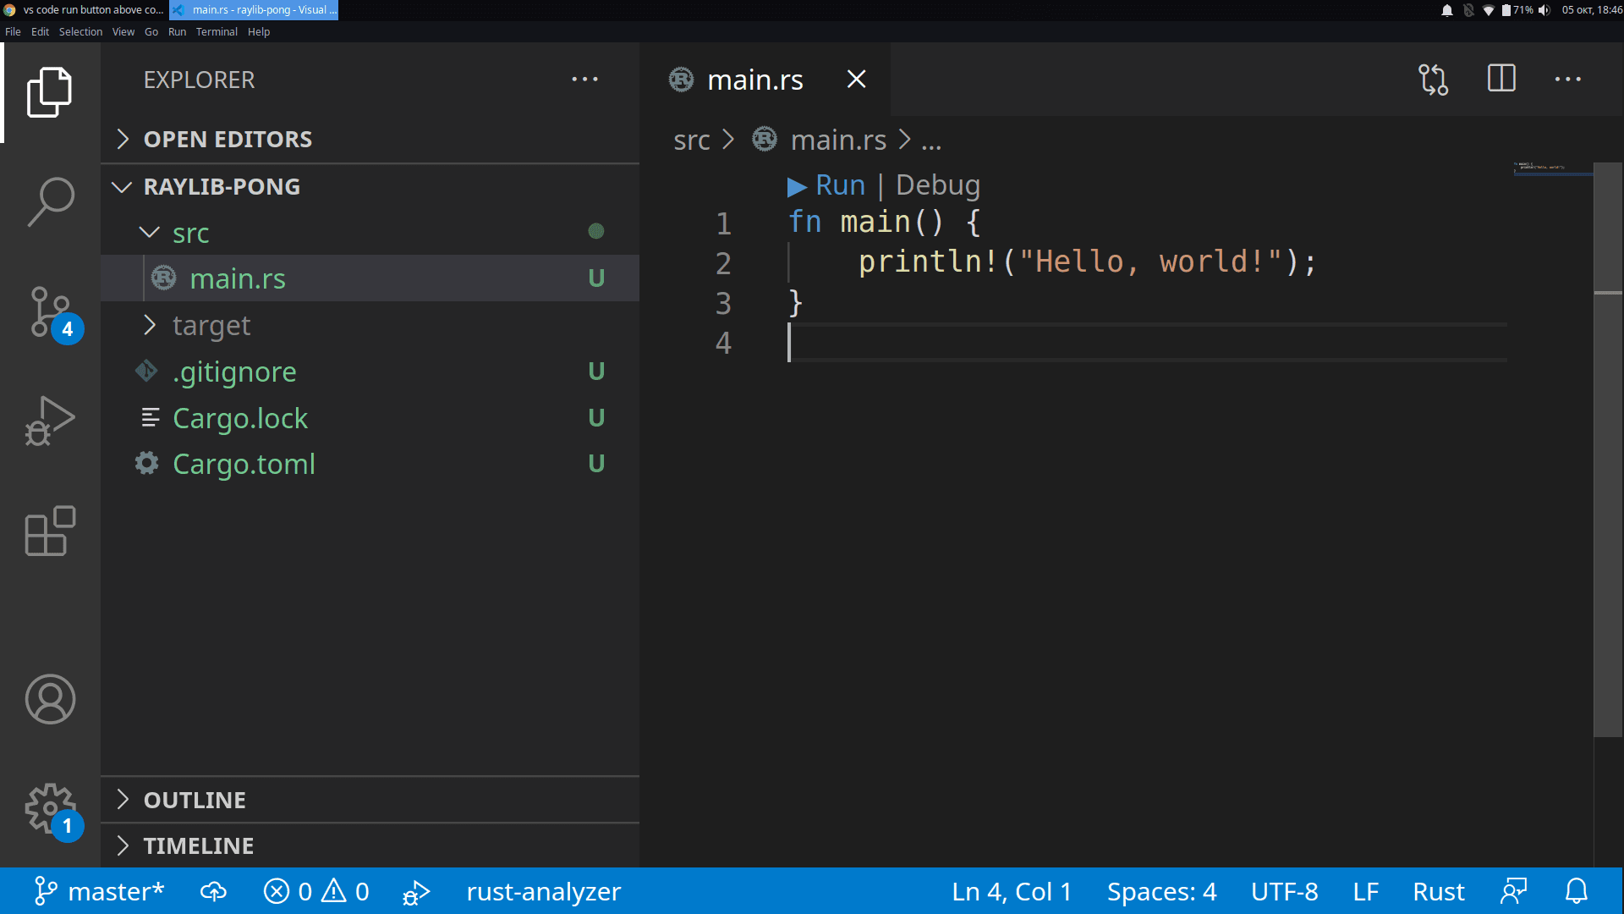
Task: Change encoding via UTF-8
Action: click(x=1284, y=891)
